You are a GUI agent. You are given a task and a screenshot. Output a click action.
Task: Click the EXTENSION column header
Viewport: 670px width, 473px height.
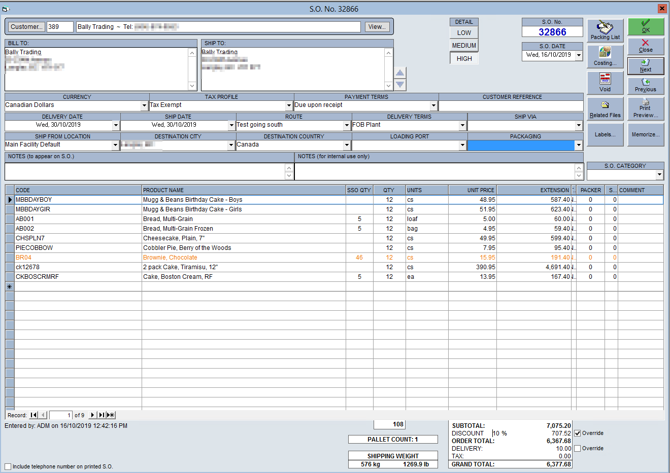pos(534,190)
